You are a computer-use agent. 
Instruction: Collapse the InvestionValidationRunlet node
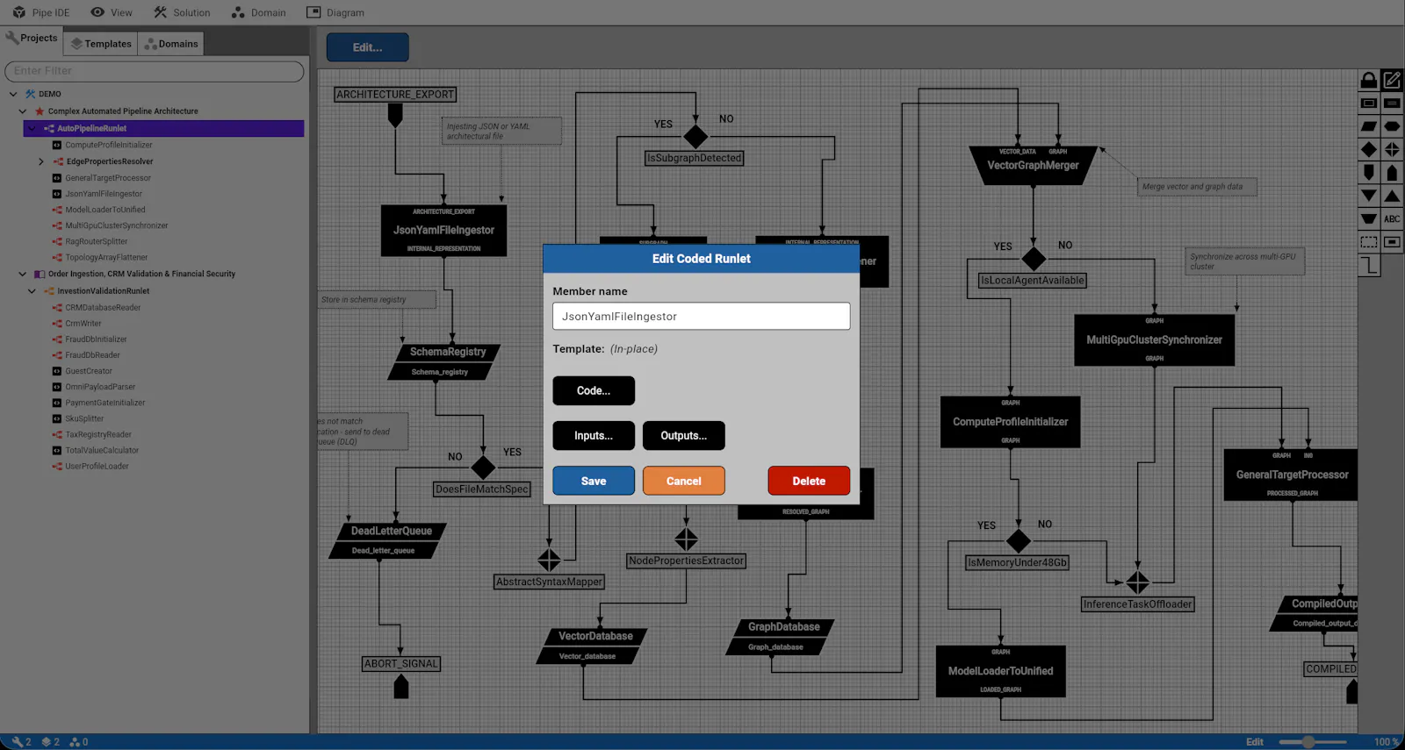point(32,291)
